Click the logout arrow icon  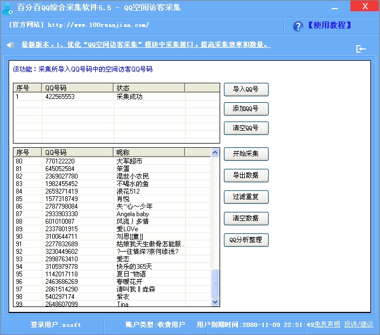pyautogui.click(x=361, y=49)
